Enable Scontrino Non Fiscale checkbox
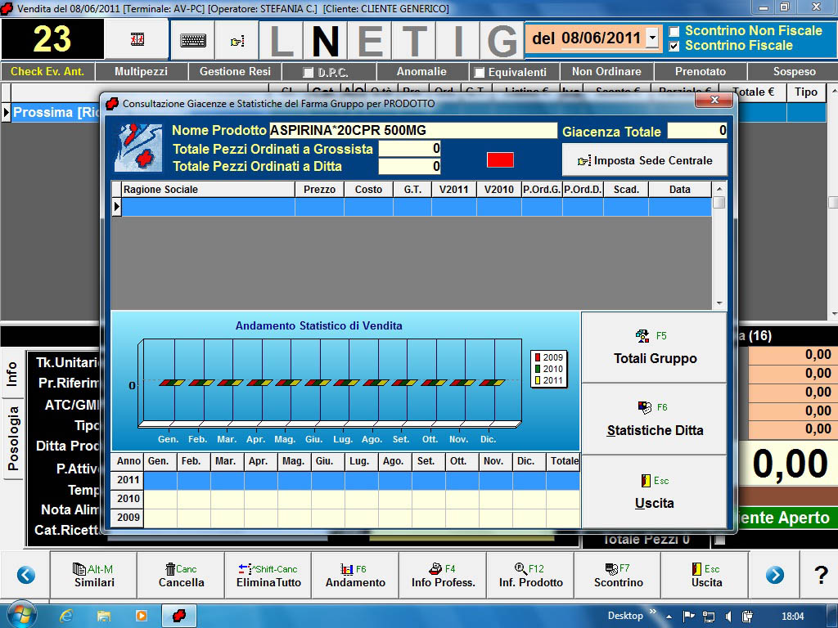This screenshot has width=838, height=628. click(674, 31)
